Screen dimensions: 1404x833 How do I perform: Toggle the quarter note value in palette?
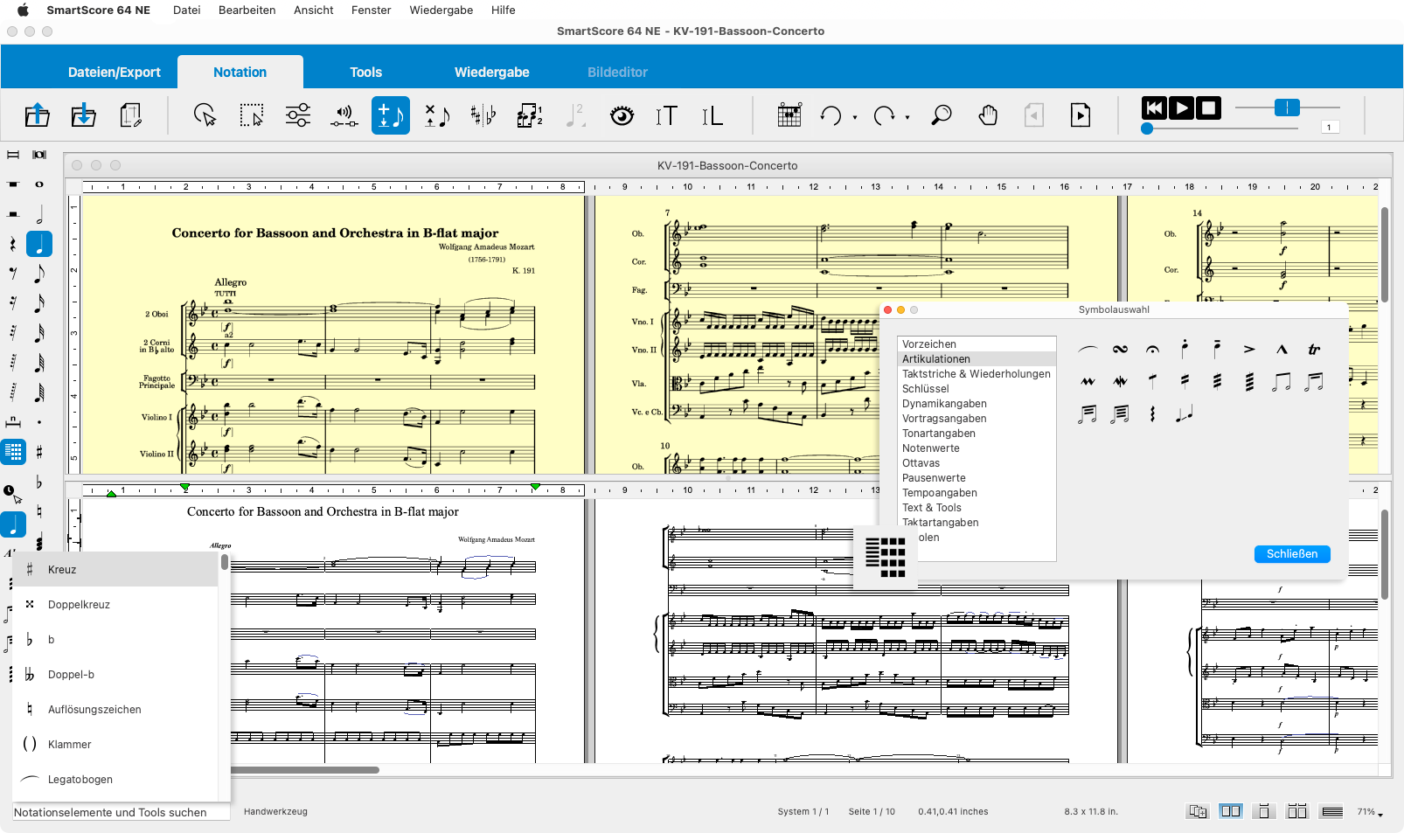[x=39, y=244]
